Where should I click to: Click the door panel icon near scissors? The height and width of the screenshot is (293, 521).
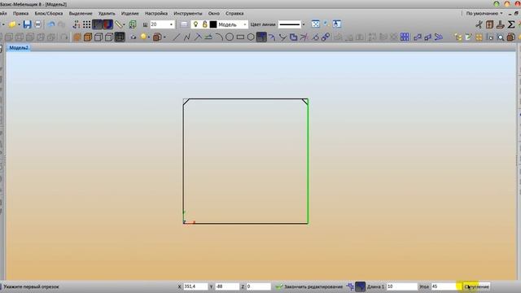[x=489, y=24]
